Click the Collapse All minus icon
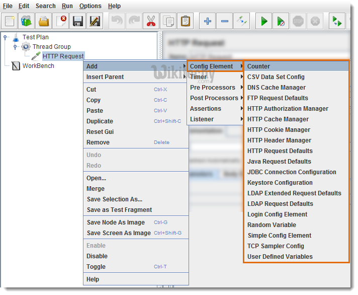Image resolution: width=358 pixels, height=295 pixels. coord(225,21)
